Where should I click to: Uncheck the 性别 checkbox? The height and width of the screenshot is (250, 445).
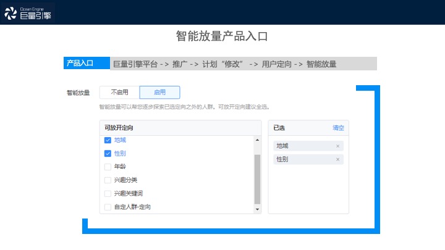(x=108, y=153)
